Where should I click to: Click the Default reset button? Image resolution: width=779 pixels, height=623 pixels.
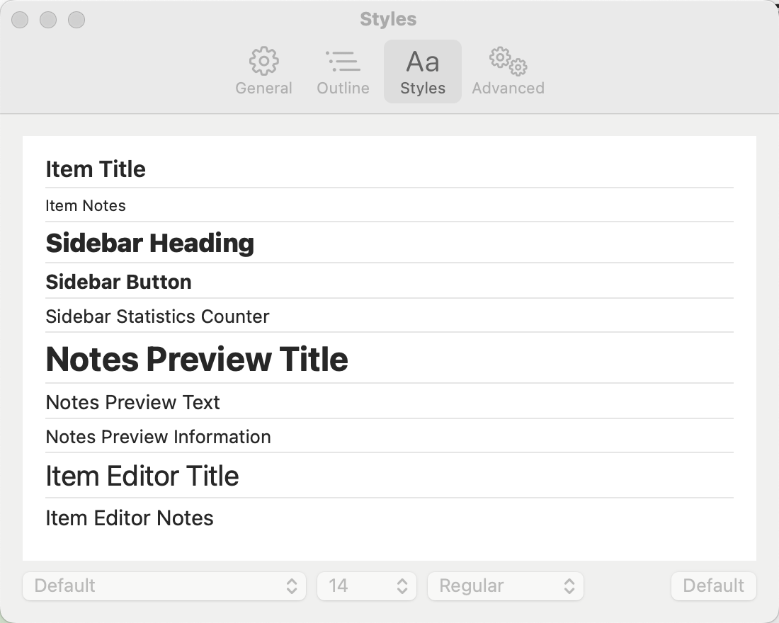pyautogui.click(x=713, y=585)
